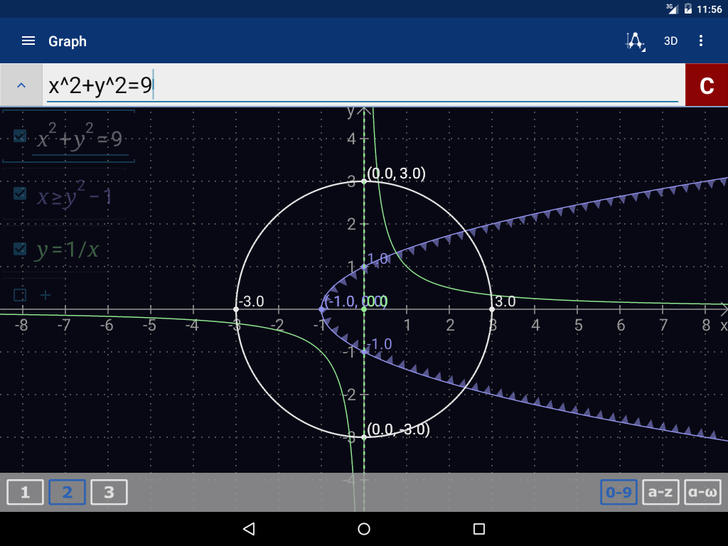
Task: Open the hamburger navigation menu
Action: pos(28,41)
